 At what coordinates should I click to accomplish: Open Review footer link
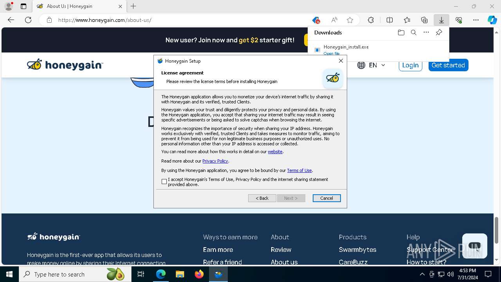[x=281, y=249]
